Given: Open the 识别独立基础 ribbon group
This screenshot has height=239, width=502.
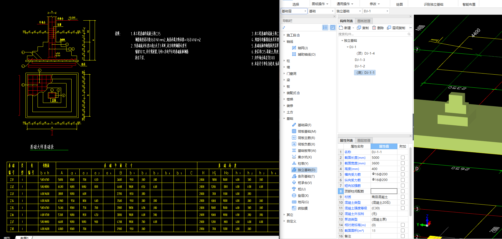Looking at the screenshot, I should coord(433,4).
